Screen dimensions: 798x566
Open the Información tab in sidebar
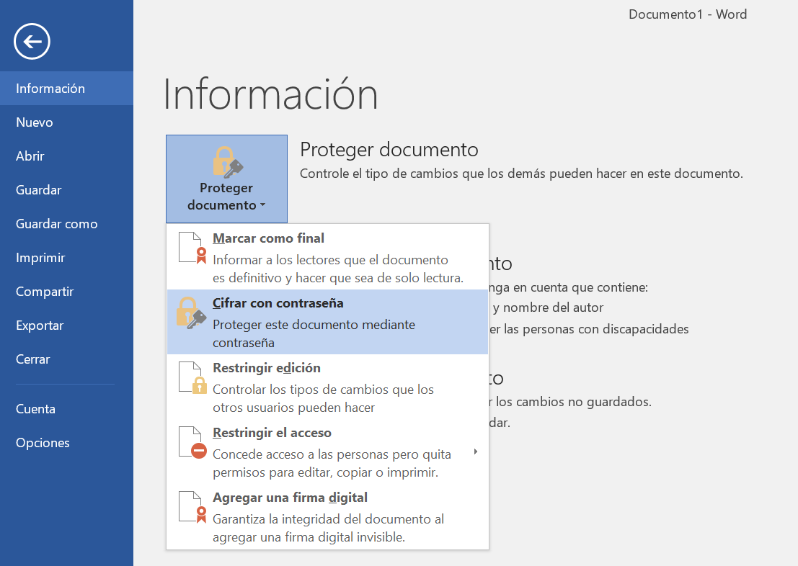point(50,89)
